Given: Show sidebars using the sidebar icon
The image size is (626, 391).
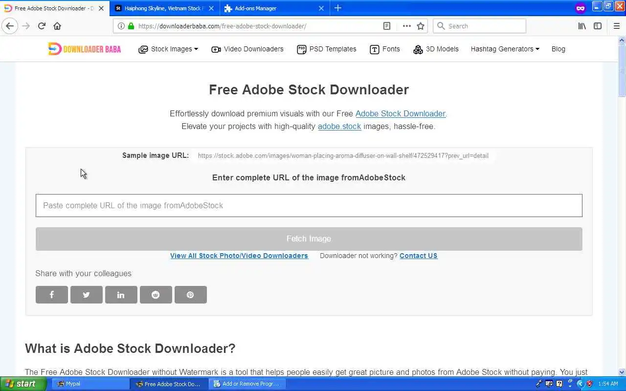Looking at the screenshot, I should (x=598, y=26).
